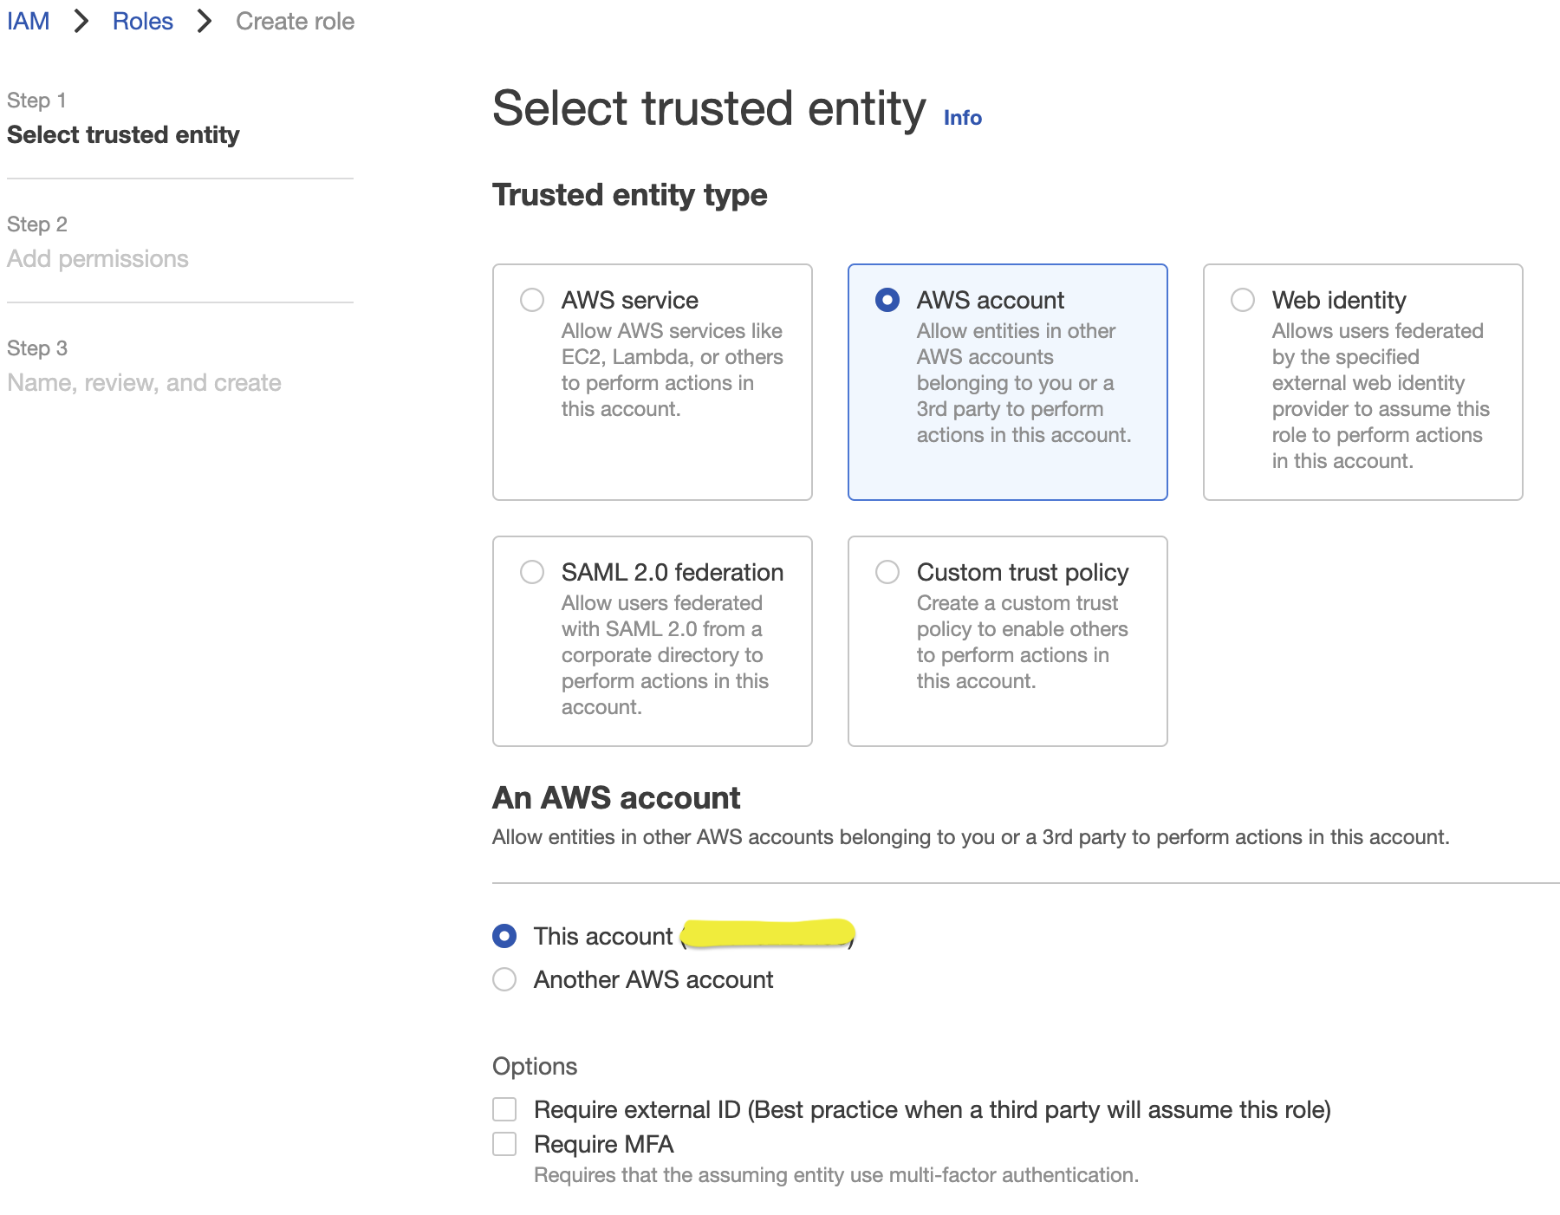Enable Require external ID checkbox
1560x1215 pixels.
(504, 1109)
